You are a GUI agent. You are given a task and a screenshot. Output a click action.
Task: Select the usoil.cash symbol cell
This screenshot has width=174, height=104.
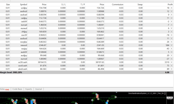(x=23, y=66)
